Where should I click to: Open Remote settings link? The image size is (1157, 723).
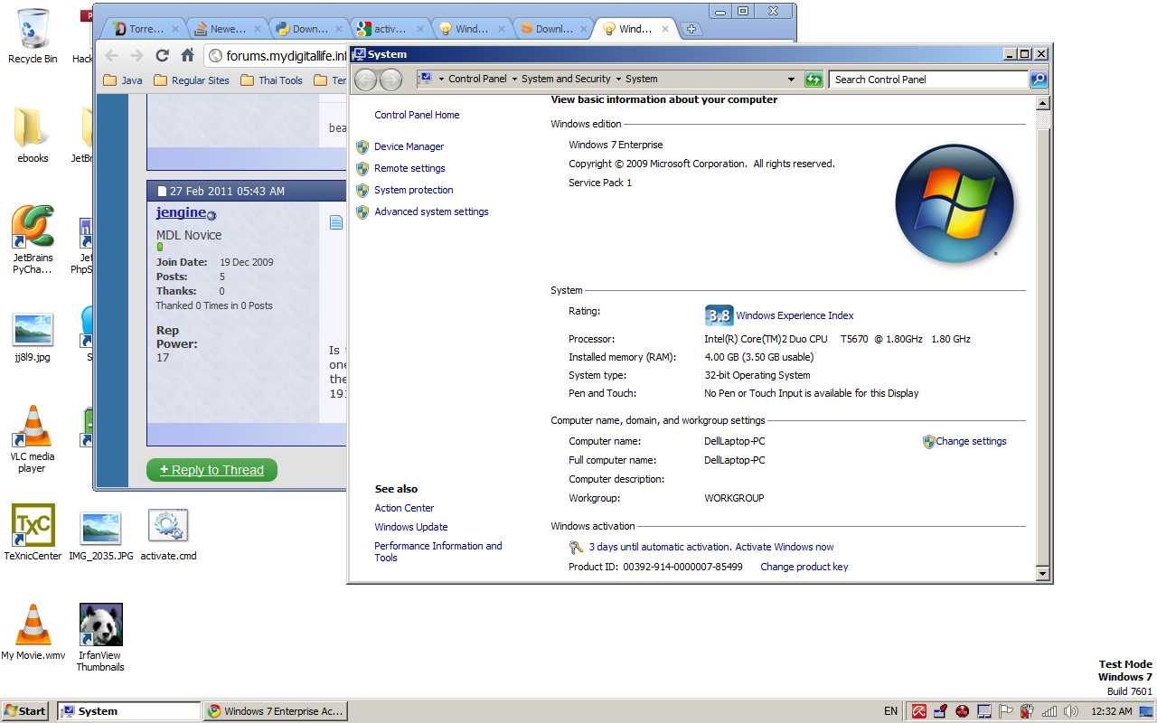[x=409, y=168]
